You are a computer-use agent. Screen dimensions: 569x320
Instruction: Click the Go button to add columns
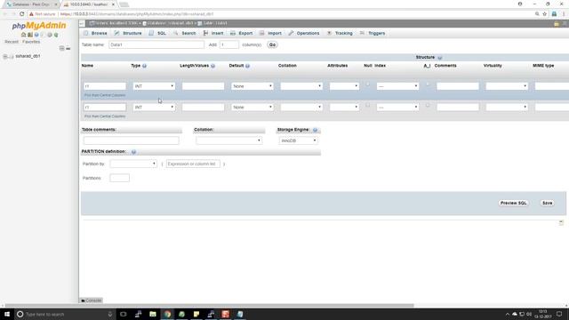(x=272, y=44)
